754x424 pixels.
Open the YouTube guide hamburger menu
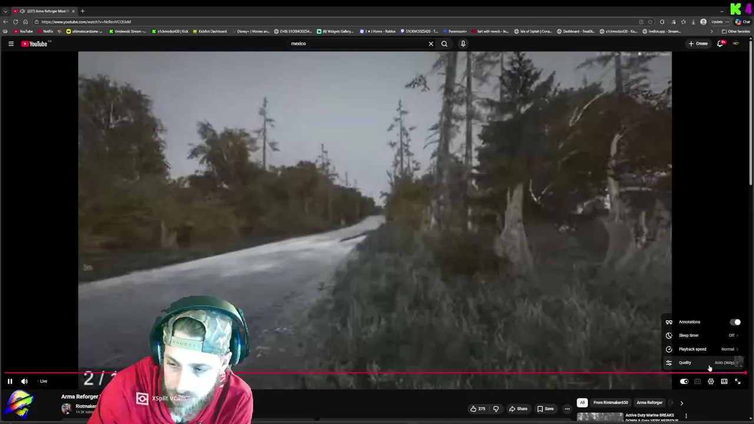(11, 44)
